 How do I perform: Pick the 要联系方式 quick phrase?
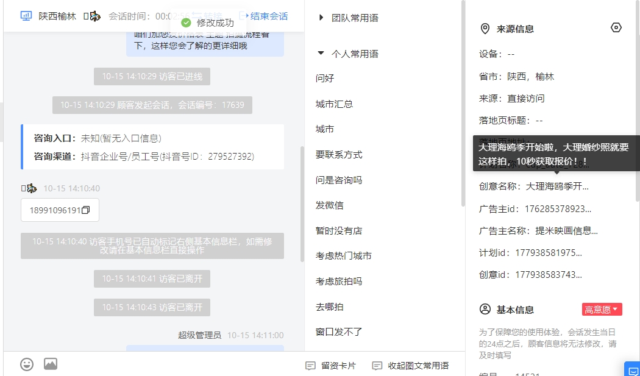click(339, 154)
